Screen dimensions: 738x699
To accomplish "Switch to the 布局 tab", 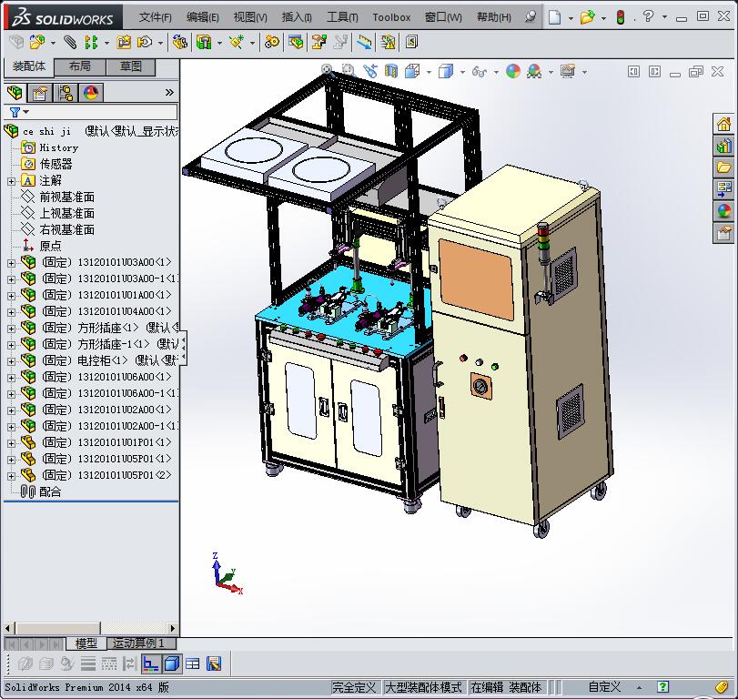I will tap(79, 66).
